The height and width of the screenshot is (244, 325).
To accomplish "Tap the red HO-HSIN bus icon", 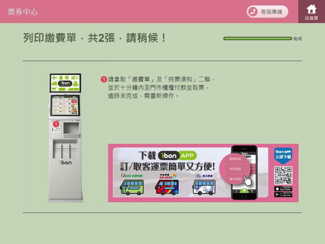I will pyautogui.click(x=167, y=187).
